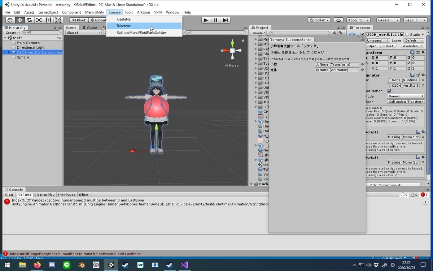Toggle console error message filter

tap(424, 195)
